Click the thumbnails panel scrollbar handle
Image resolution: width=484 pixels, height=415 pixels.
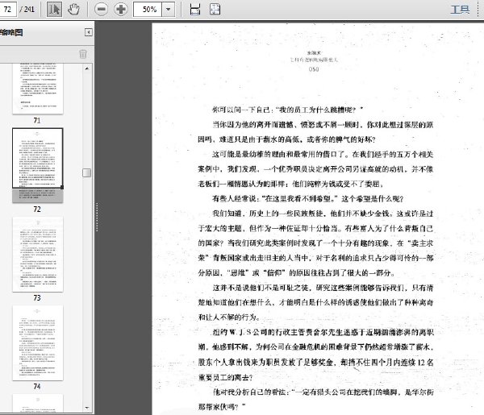tap(87, 172)
